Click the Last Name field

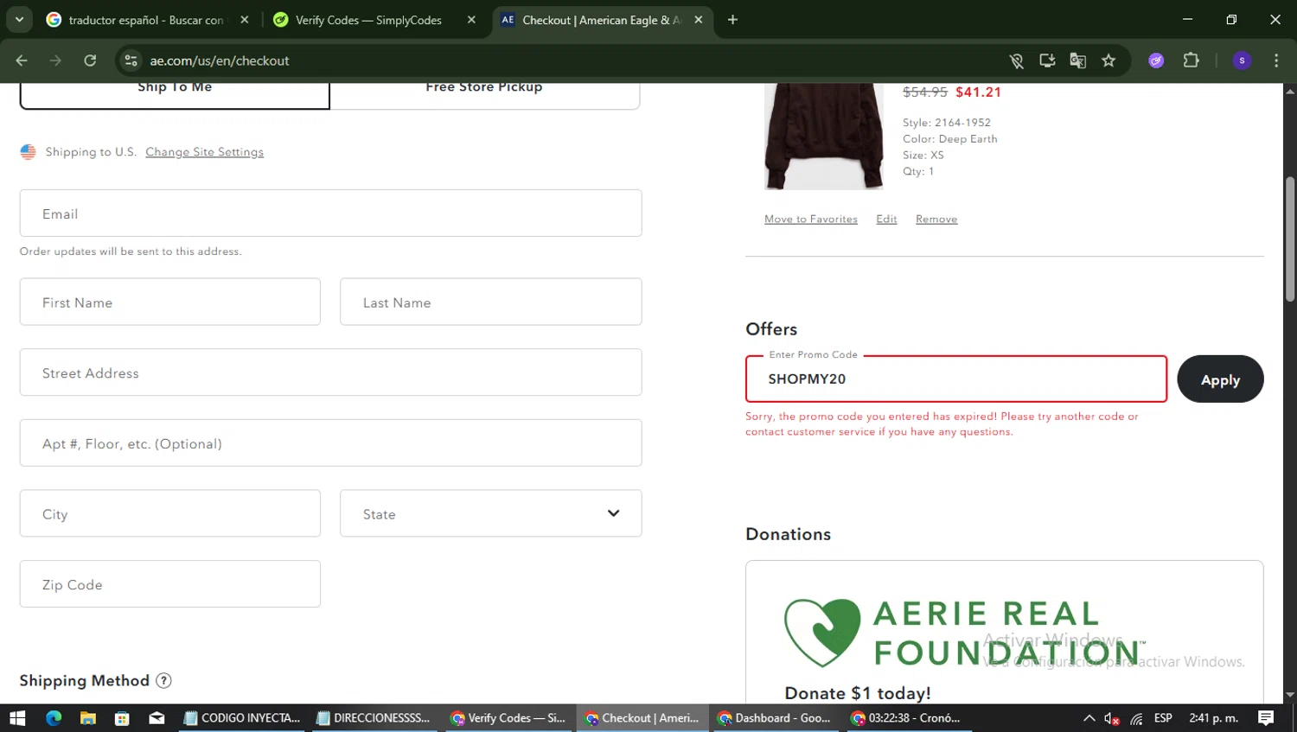coord(490,302)
